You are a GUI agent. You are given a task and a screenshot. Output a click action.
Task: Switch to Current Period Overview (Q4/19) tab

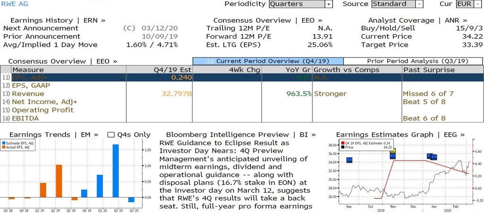(268, 61)
